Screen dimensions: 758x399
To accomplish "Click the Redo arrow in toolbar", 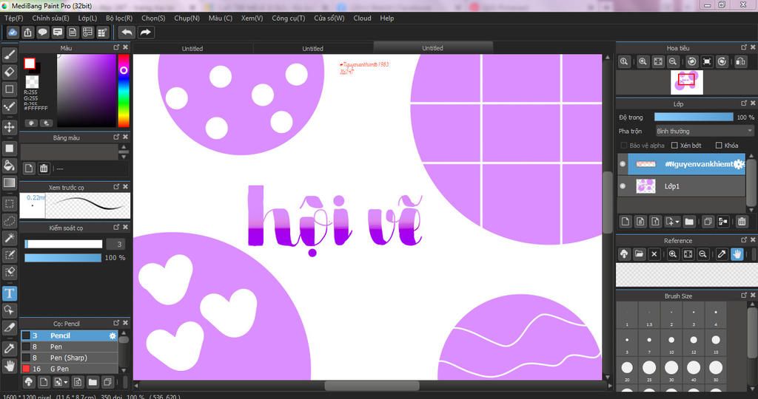I will [x=146, y=33].
